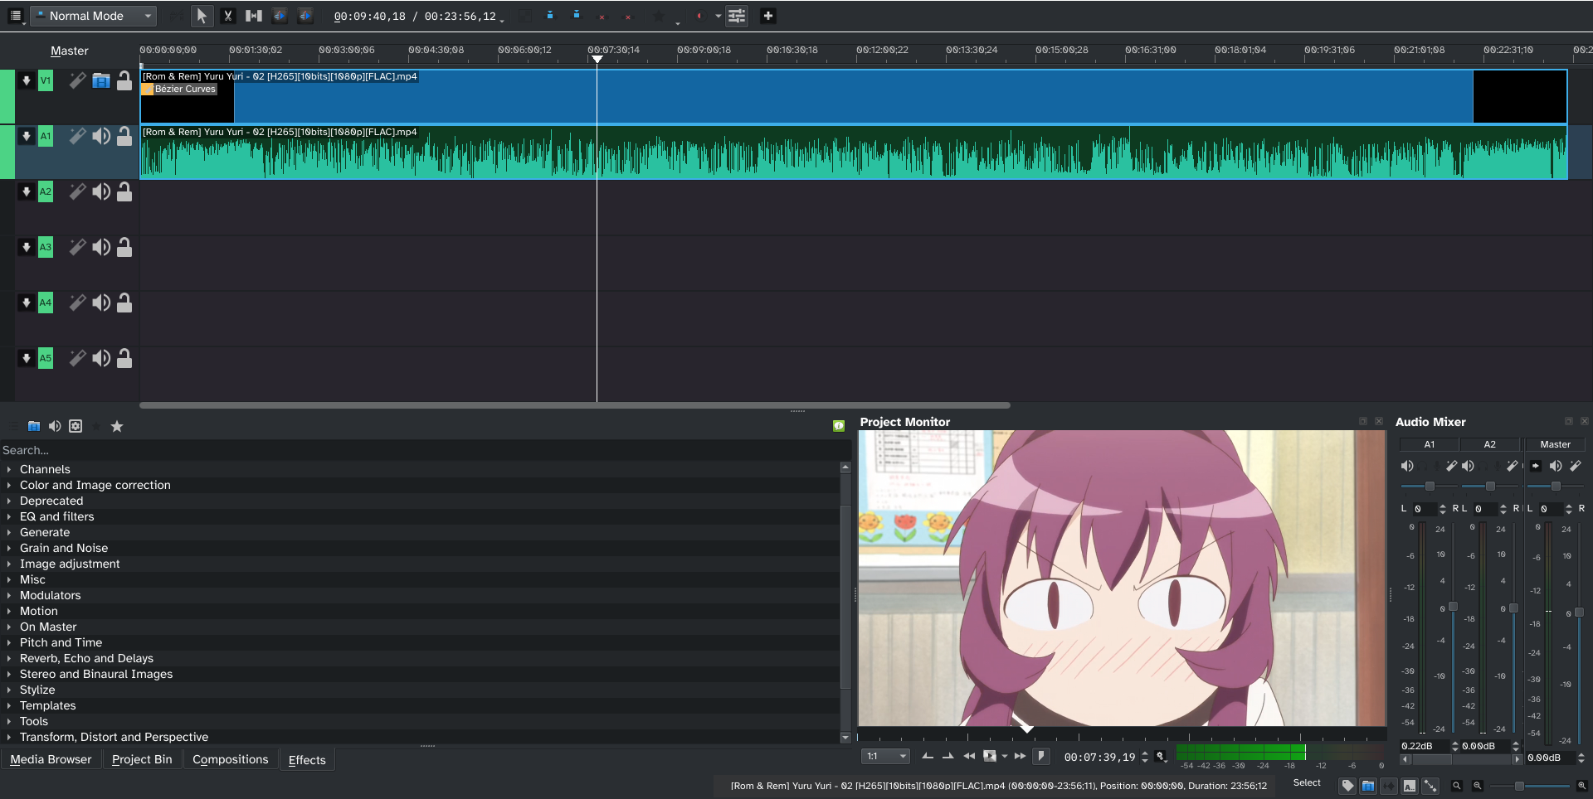This screenshot has width=1593, height=799.
Task: Open Master mixer effects wand icon
Action: pos(1576,466)
